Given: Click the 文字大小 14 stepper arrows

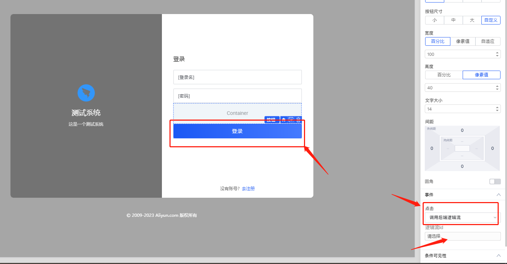Looking at the screenshot, I should pos(497,109).
